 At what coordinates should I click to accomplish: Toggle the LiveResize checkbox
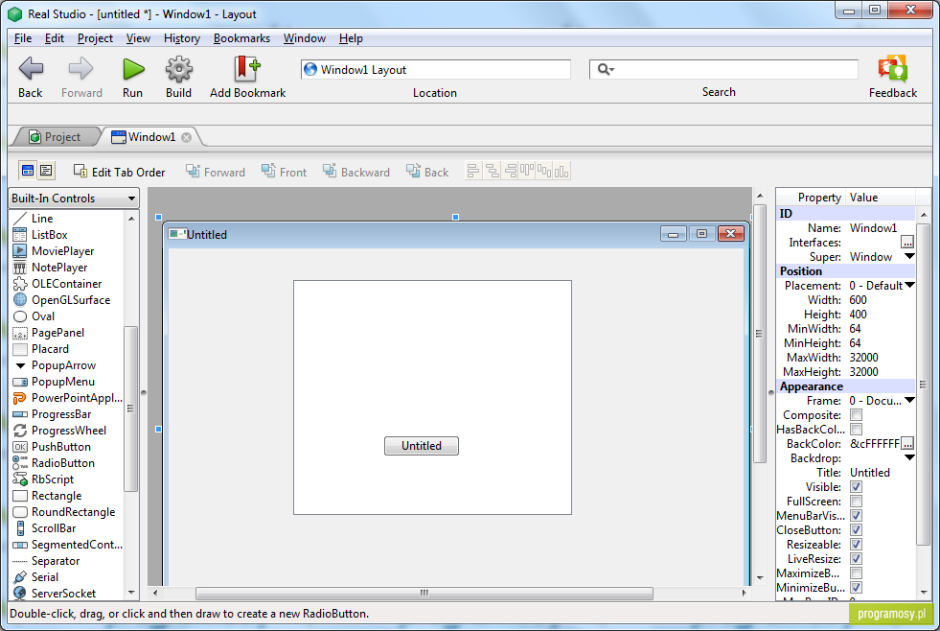point(856,559)
